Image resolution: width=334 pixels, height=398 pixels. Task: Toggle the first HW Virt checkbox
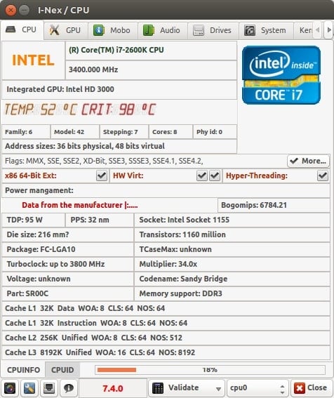pos(202,175)
